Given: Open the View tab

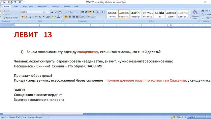Looking at the screenshot, I should coord(76,6).
